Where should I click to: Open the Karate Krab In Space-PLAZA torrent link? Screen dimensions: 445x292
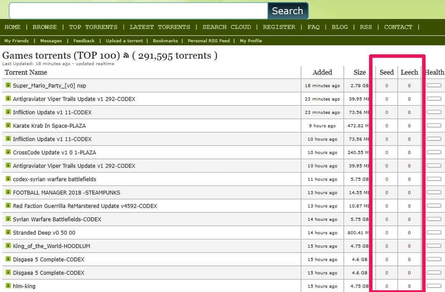pos(49,126)
